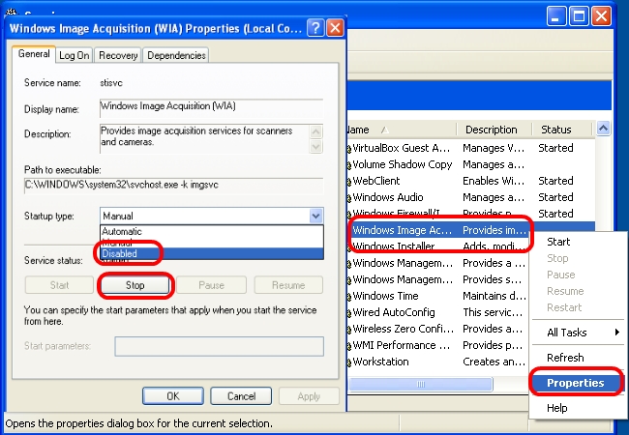Click the Apply button
The width and height of the screenshot is (629, 435).
tap(309, 396)
